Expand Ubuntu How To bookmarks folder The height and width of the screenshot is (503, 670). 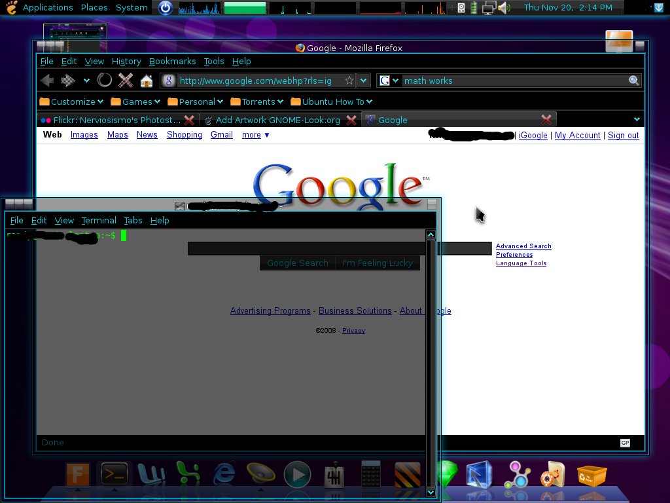tap(332, 102)
